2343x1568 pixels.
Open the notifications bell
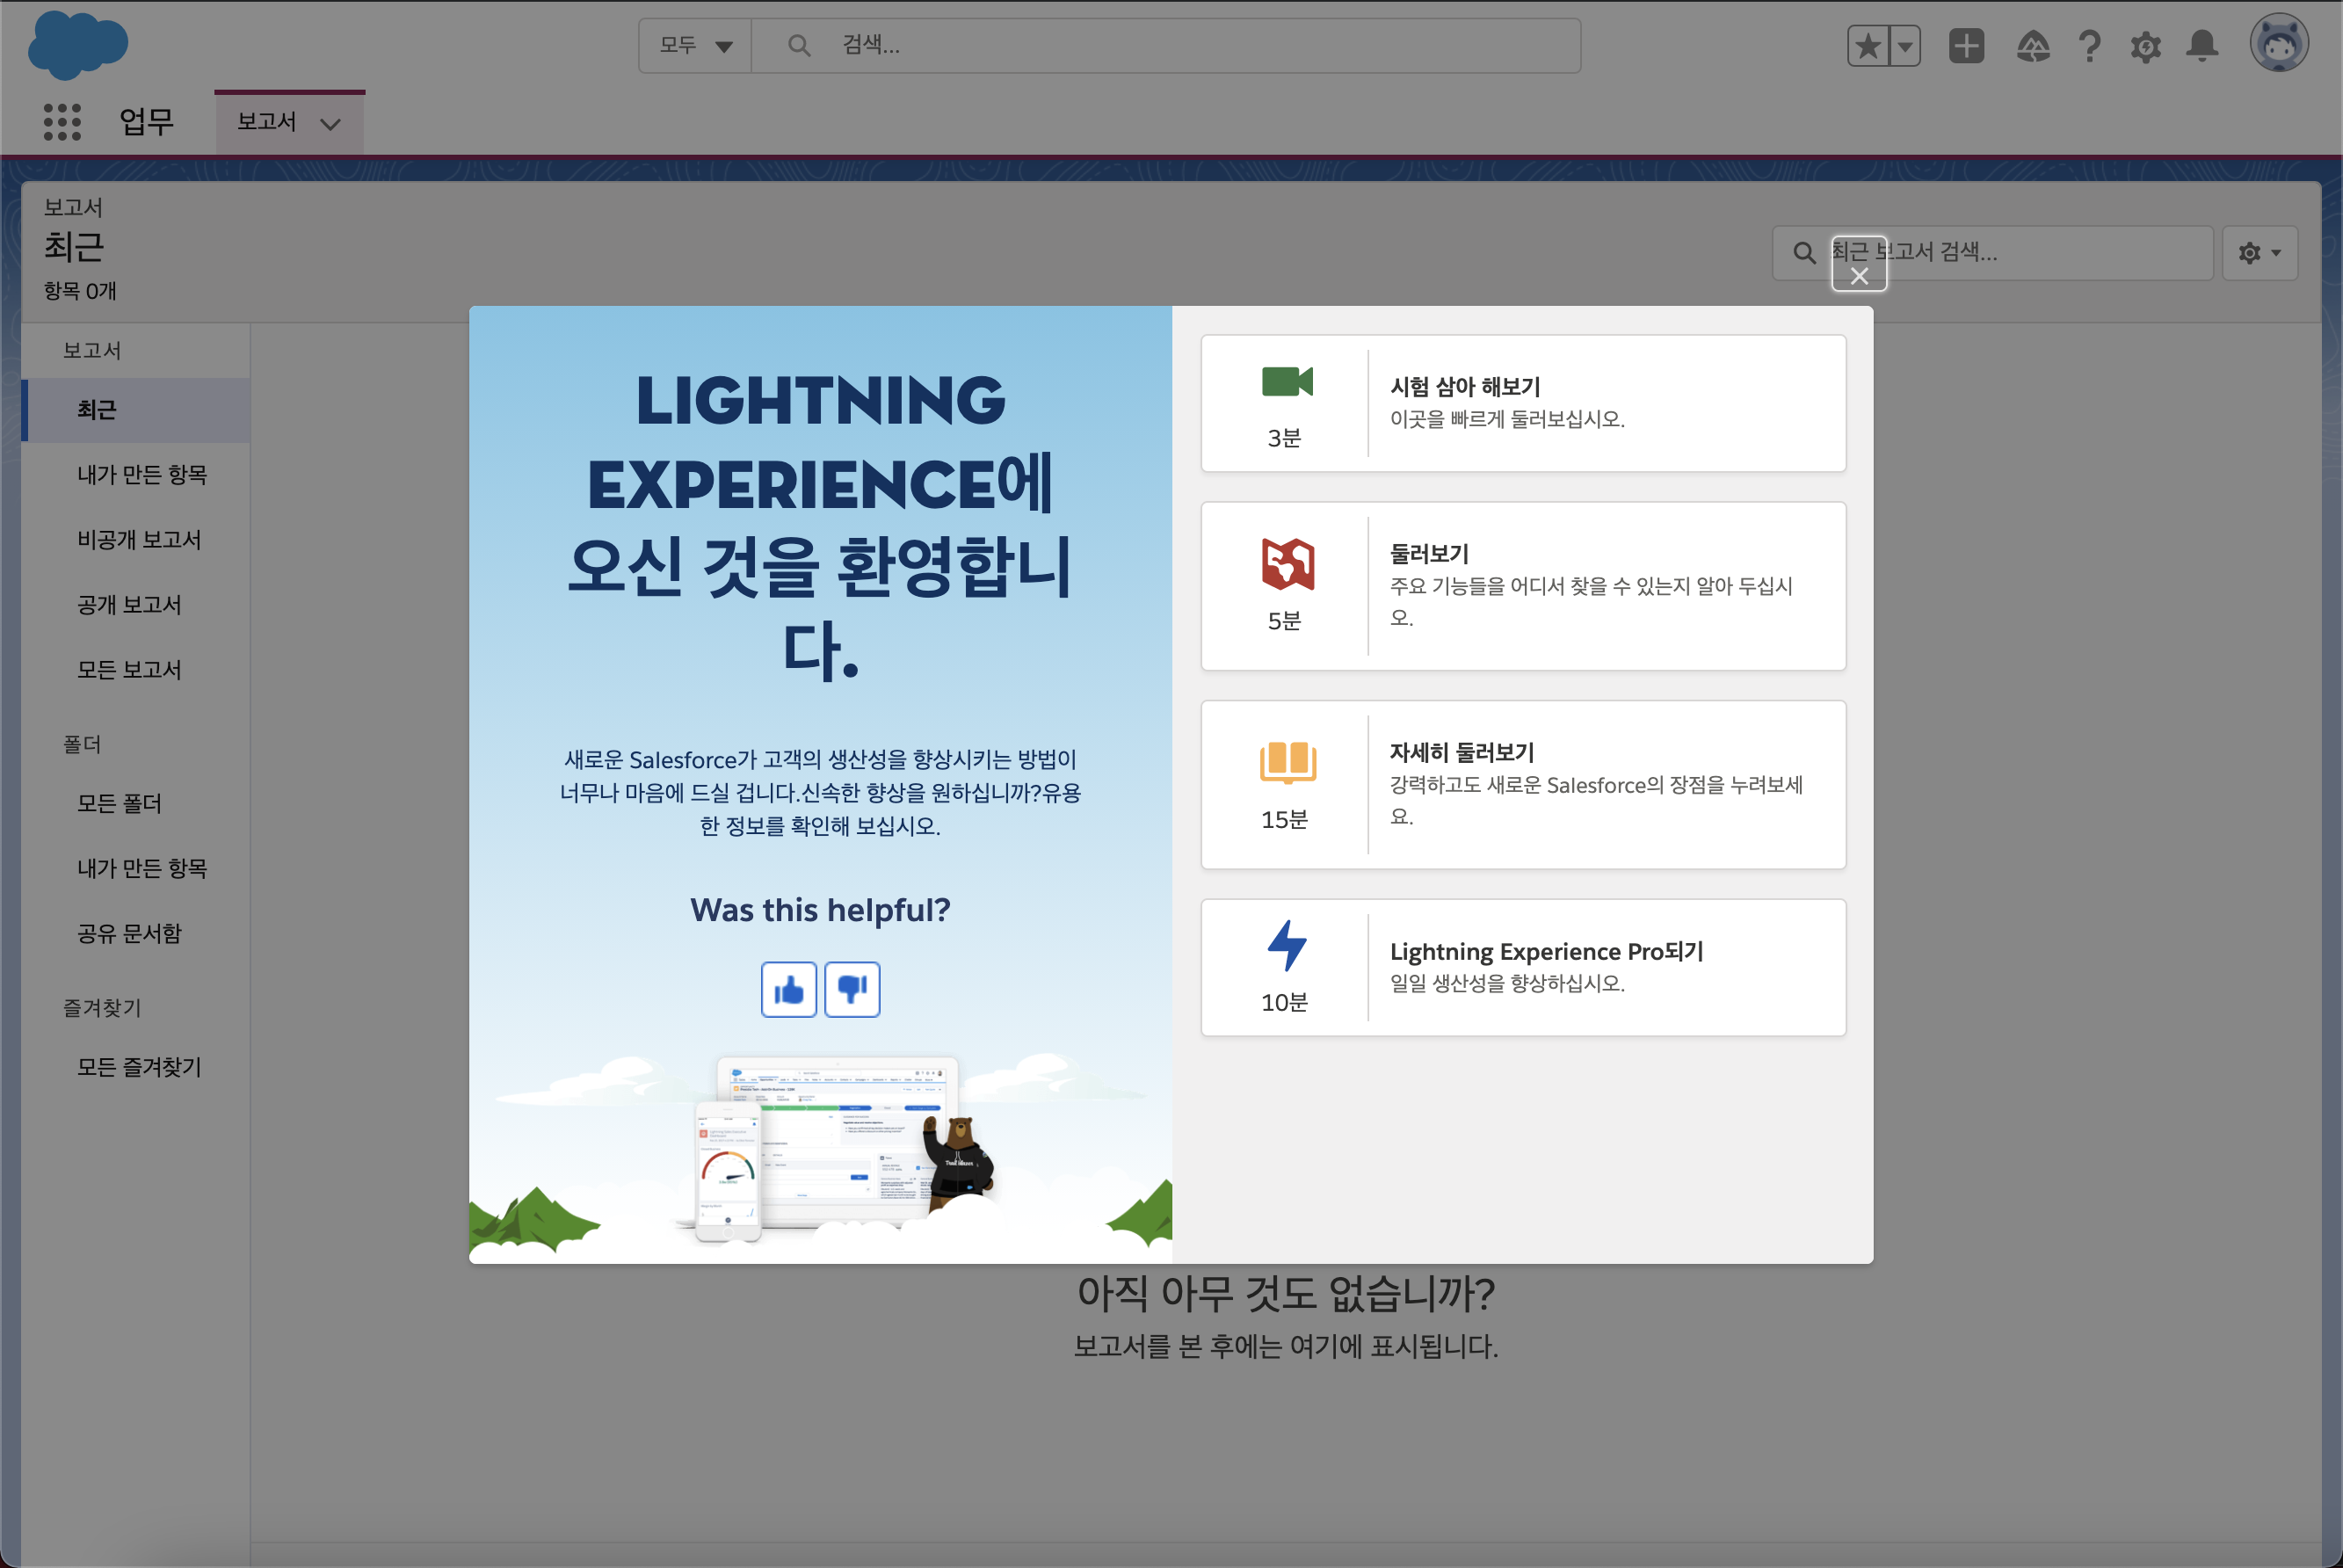coord(2202,46)
